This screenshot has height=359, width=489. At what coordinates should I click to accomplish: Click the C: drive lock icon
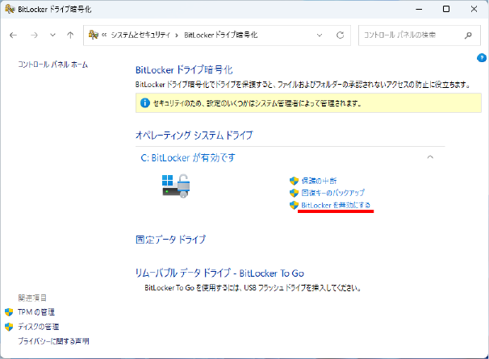coord(176,186)
